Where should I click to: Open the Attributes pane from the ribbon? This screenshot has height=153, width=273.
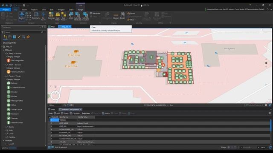point(95,13)
